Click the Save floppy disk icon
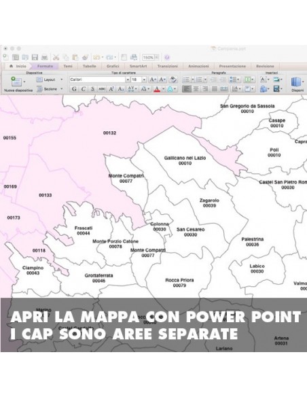Screen dimensions: 307x397 pyautogui.click(x=35, y=58)
